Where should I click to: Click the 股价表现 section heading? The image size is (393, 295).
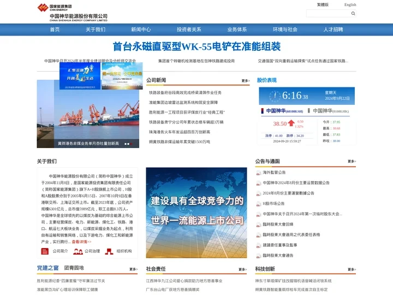click(x=267, y=80)
